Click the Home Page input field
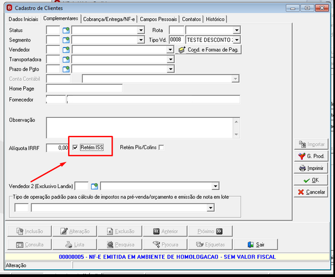The width and height of the screenshot is (335, 277). click(84, 88)
